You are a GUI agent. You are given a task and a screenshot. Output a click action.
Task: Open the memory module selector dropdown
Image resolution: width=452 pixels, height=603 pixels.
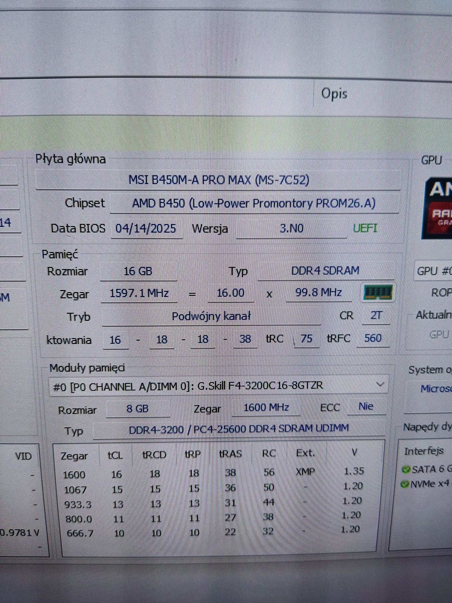pos(218,386)
